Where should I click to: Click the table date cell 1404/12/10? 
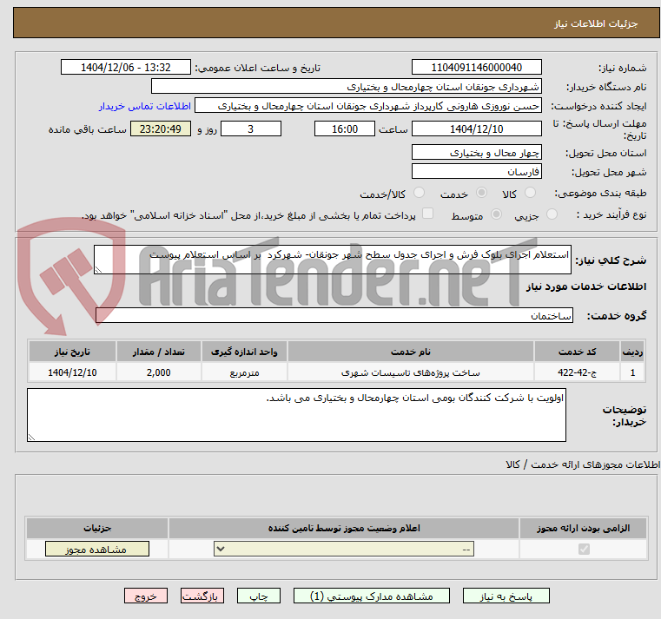pos(72,372)
